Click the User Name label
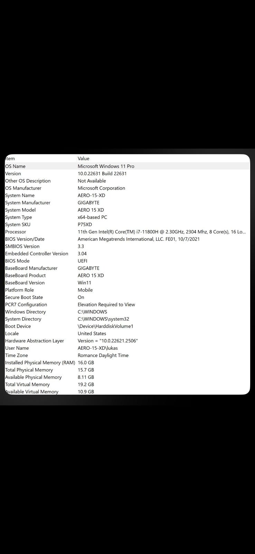The image size is (255, 554). (17, 348)
